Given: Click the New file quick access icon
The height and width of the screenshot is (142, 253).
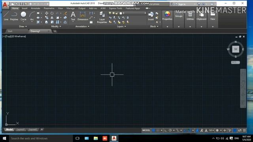Looking at the screenshot, I should click(13, 4).
